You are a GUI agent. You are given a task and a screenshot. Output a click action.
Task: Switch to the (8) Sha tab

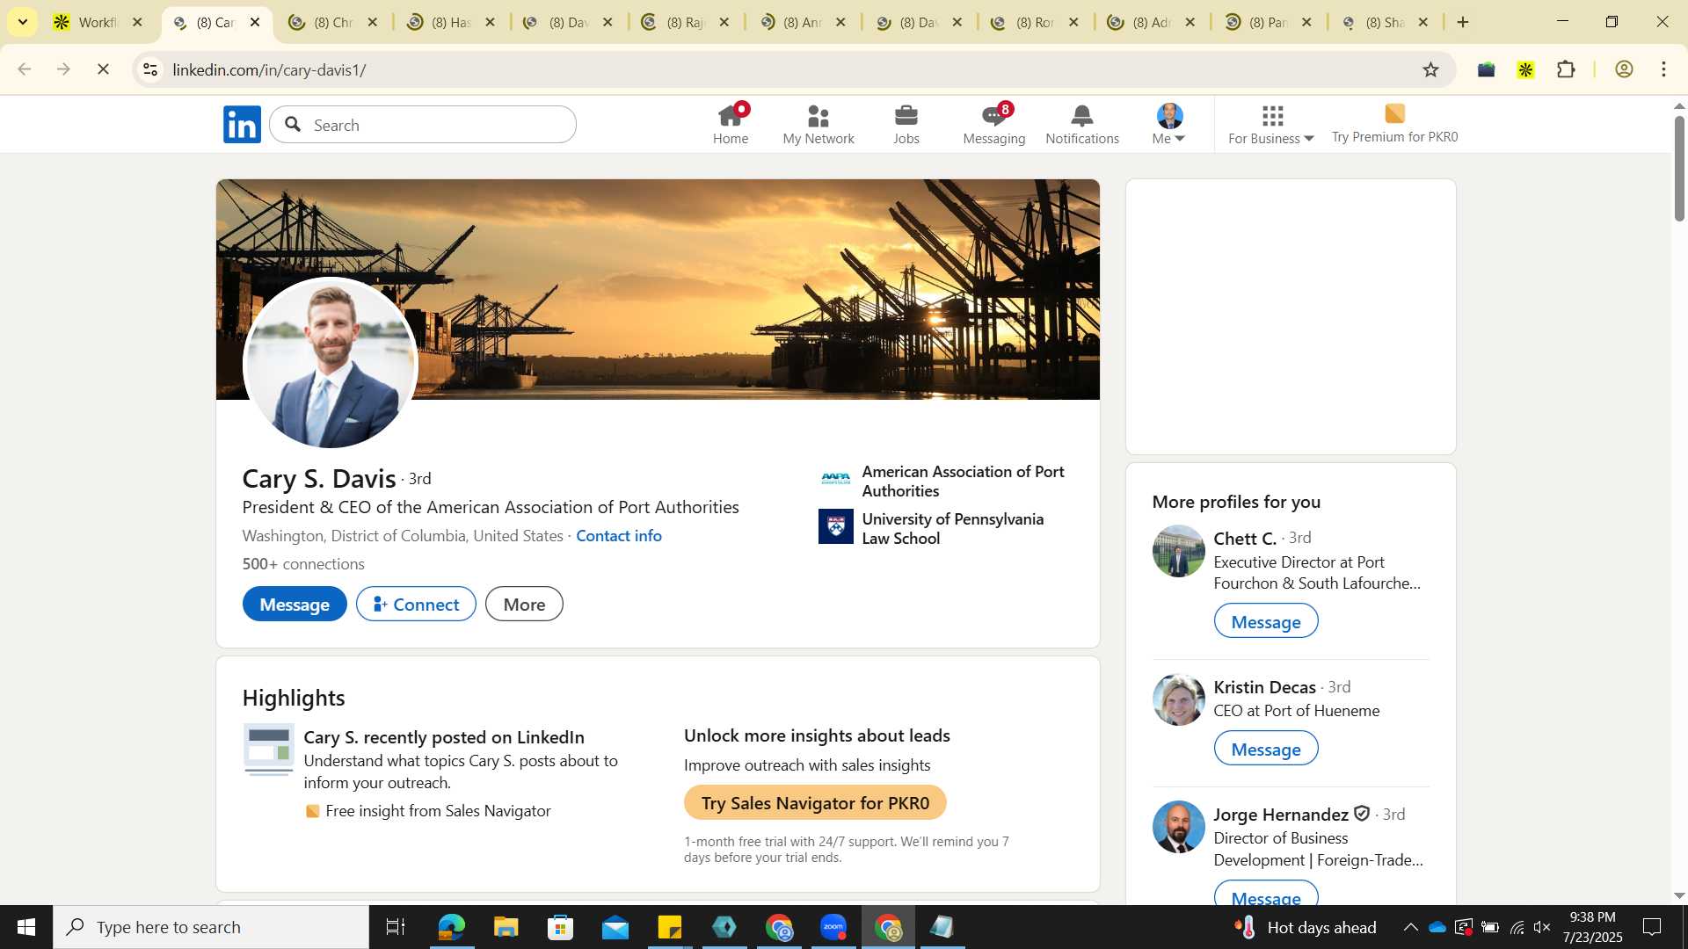pos(1385,22)
